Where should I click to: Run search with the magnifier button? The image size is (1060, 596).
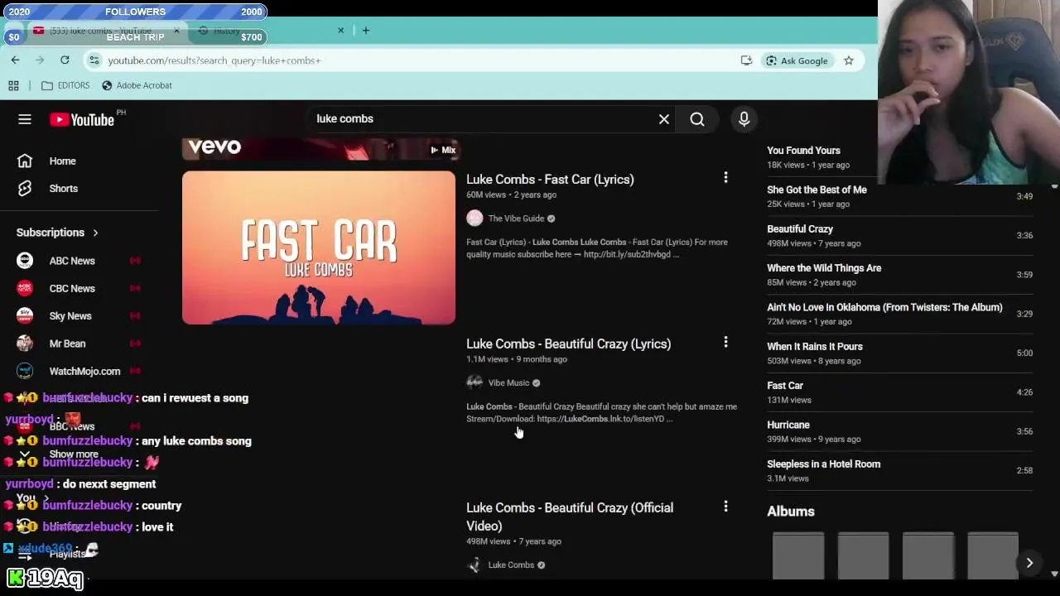click(x=697, y=119)
